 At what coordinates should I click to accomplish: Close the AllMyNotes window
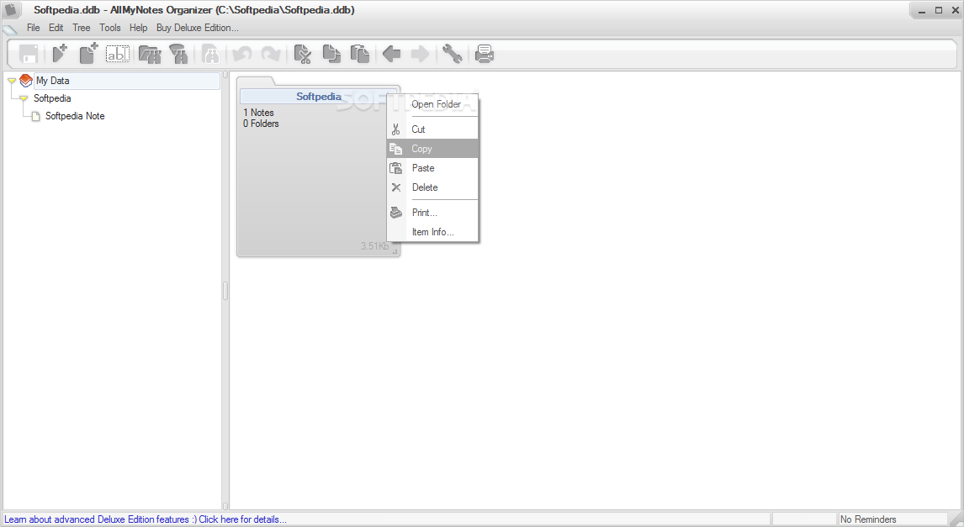(x=956, y=10)
